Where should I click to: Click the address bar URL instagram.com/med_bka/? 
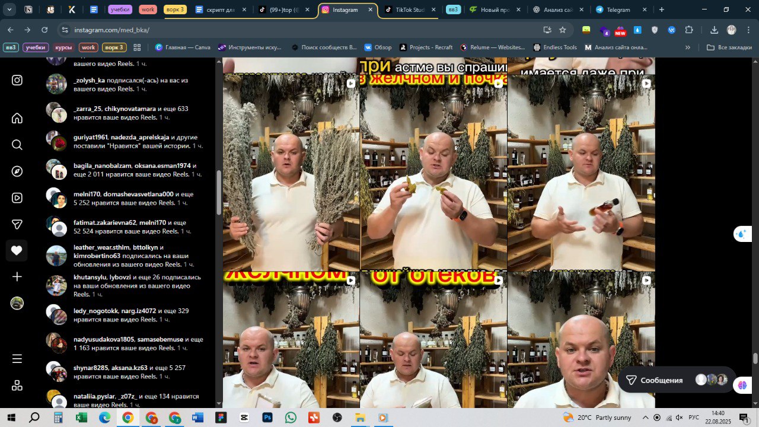coord(112,30)
